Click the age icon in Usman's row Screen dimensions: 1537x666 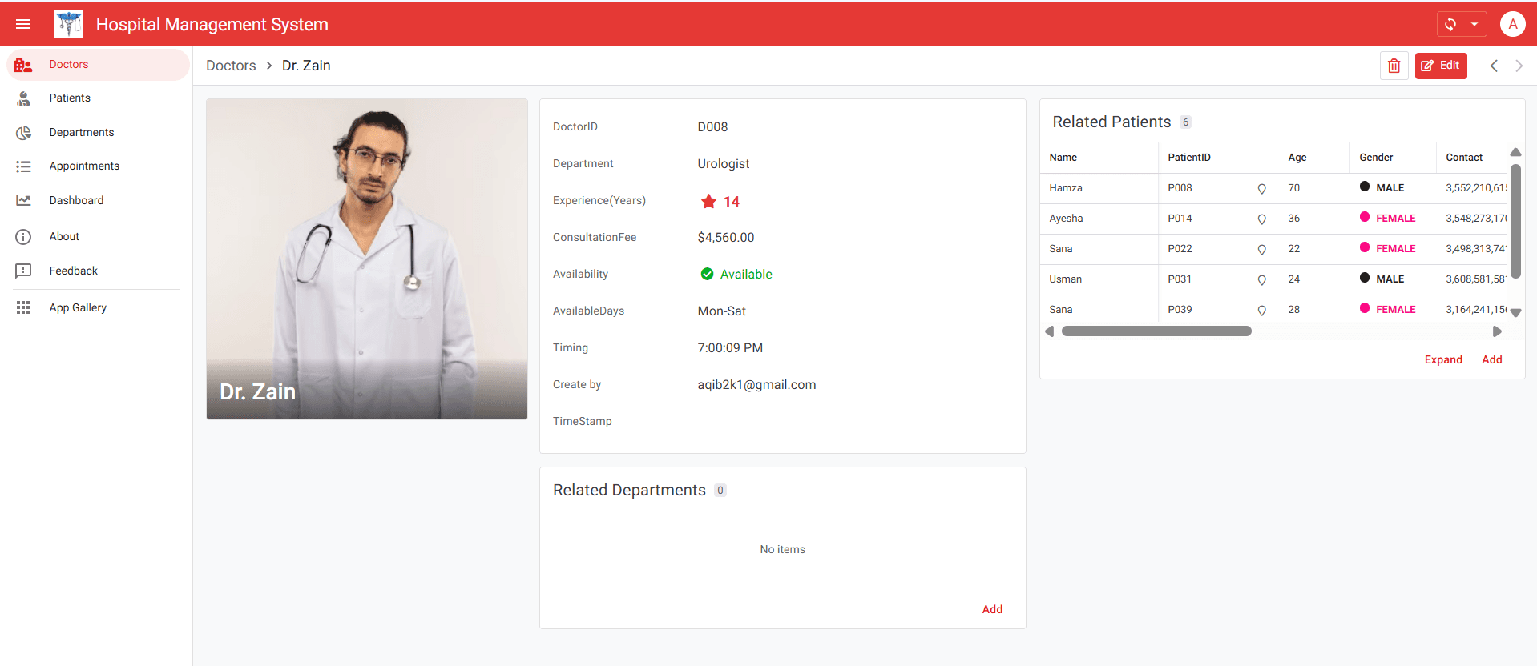coord(1261,280)
